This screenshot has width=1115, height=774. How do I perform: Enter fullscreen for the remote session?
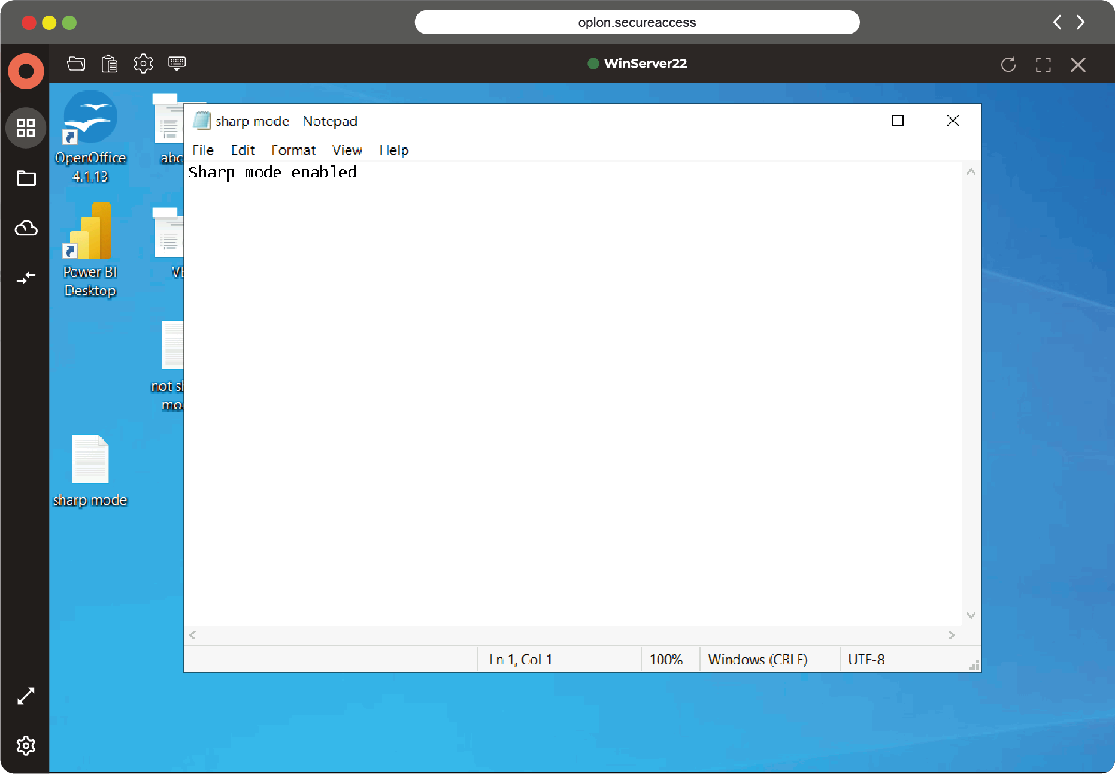tap(1043, 65)
